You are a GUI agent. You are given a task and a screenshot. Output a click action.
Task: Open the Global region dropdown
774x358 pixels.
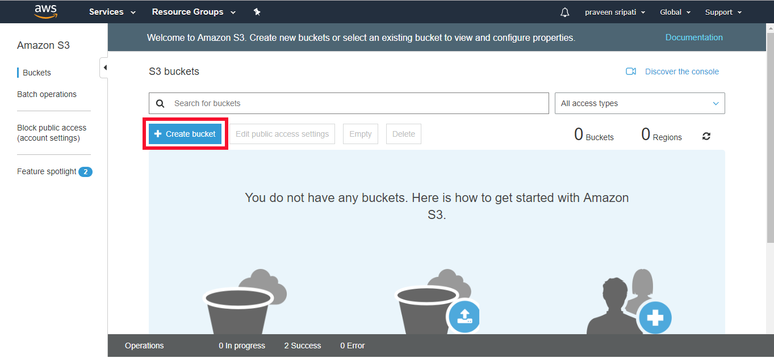point(675,12)
